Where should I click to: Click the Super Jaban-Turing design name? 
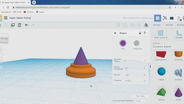click(20, 18)
